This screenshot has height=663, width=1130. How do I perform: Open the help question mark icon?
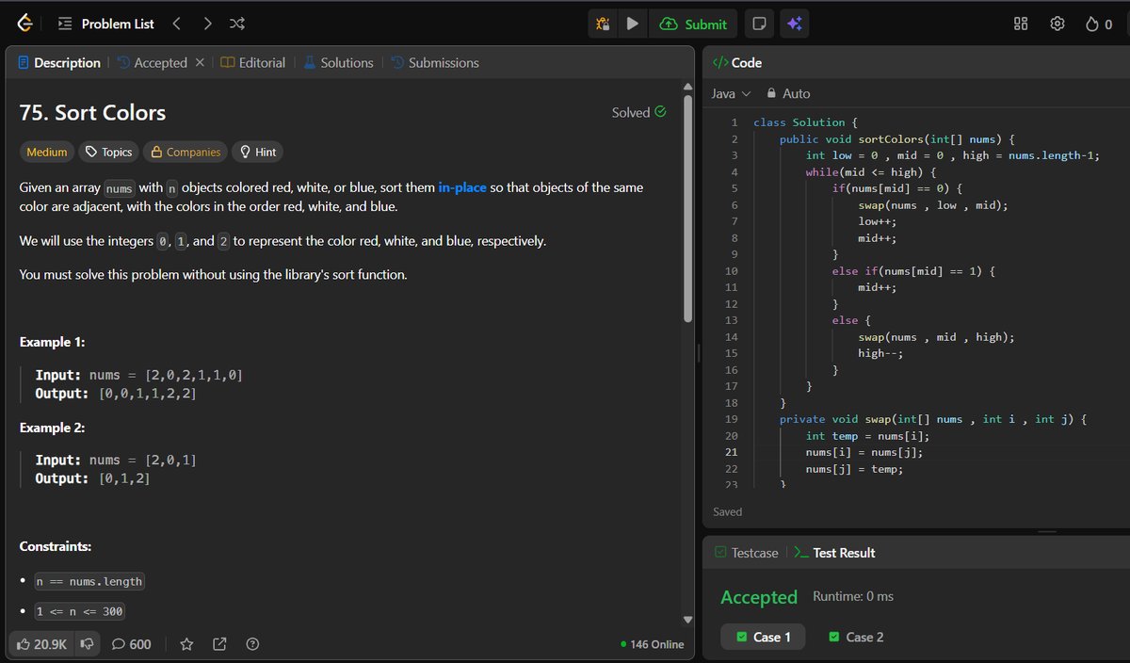click(251, 644)
